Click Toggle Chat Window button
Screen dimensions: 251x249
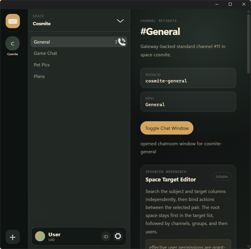[167, 128]
